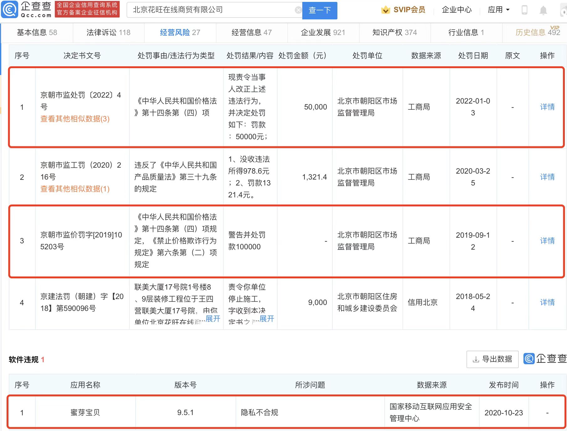Open notifications bell icon
The image size is (567, 431).
[x=543, y=10]
